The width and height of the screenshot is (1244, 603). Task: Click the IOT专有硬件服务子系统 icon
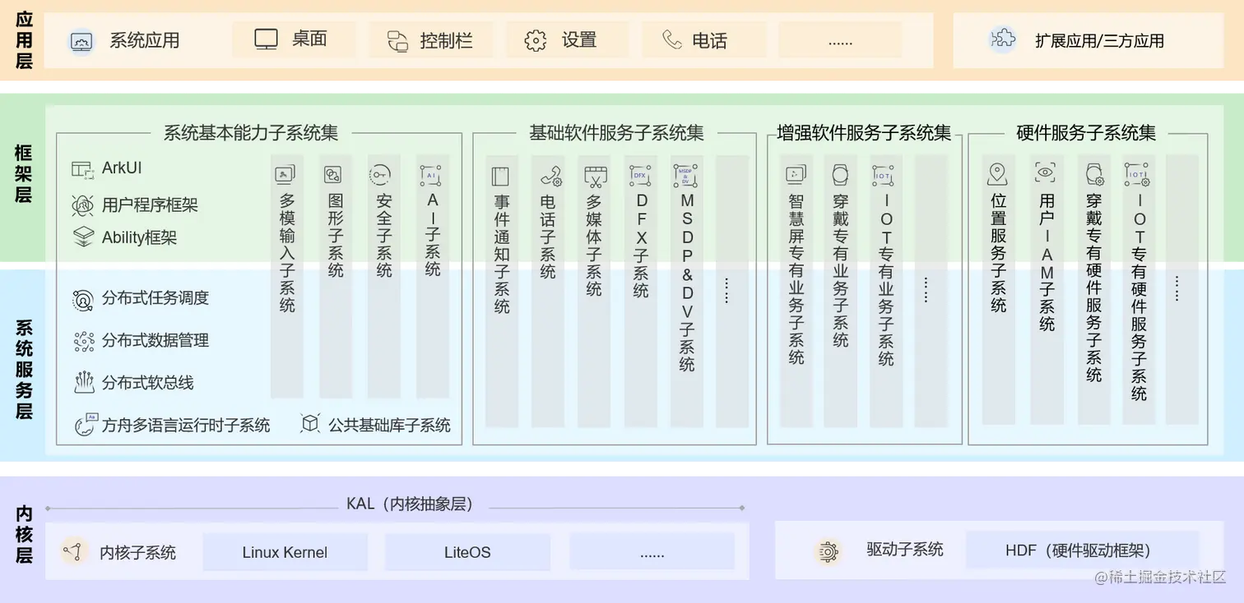(x=1137, y=174)
